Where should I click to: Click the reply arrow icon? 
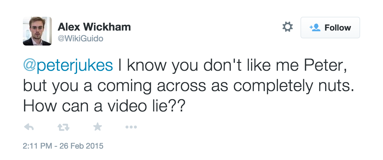(x=29, y=127)
